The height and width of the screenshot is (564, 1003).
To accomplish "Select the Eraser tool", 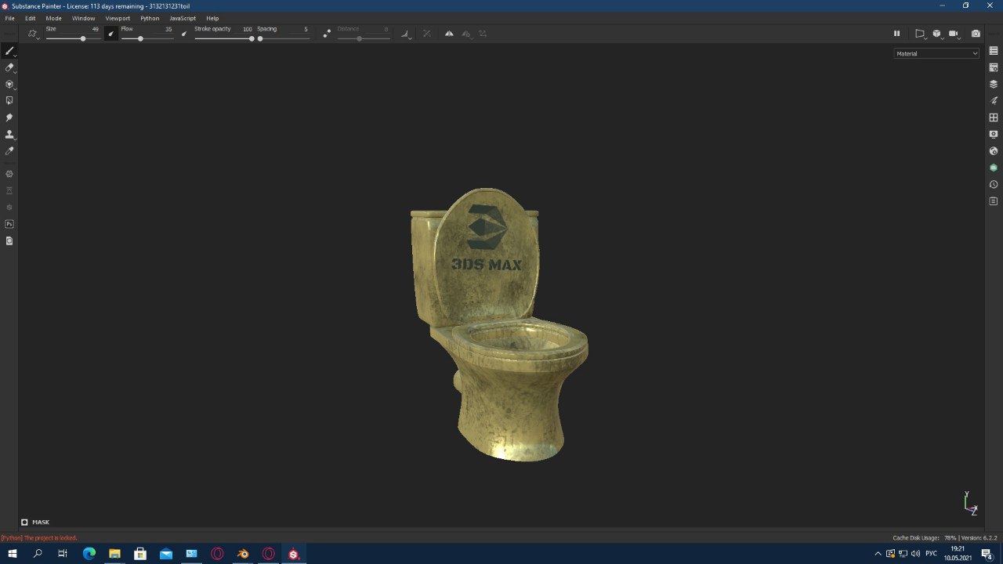I will (9, 67).
